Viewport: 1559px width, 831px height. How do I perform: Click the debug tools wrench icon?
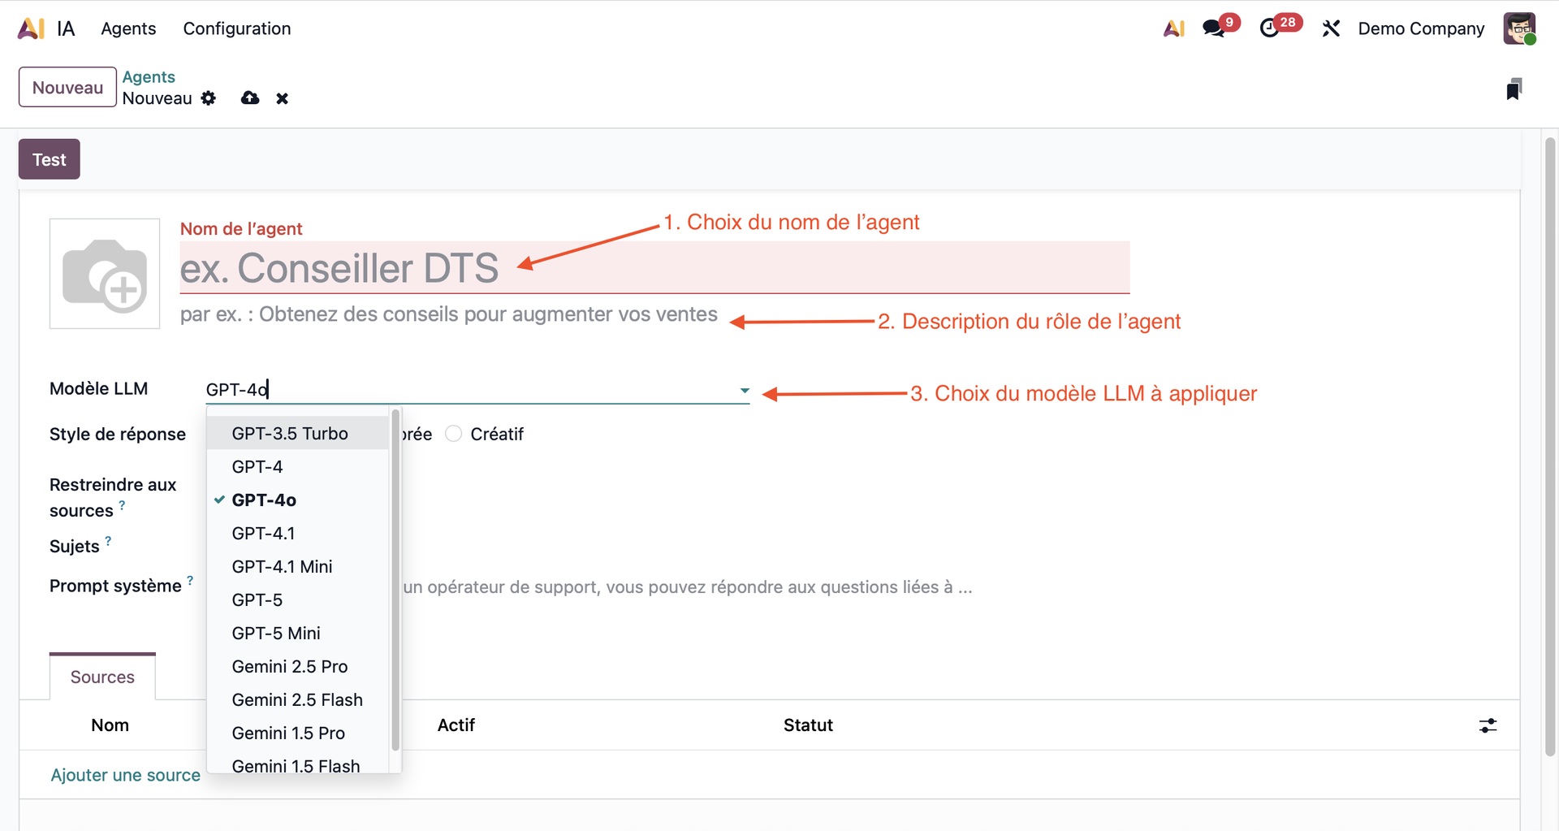tap(1330, 28)
